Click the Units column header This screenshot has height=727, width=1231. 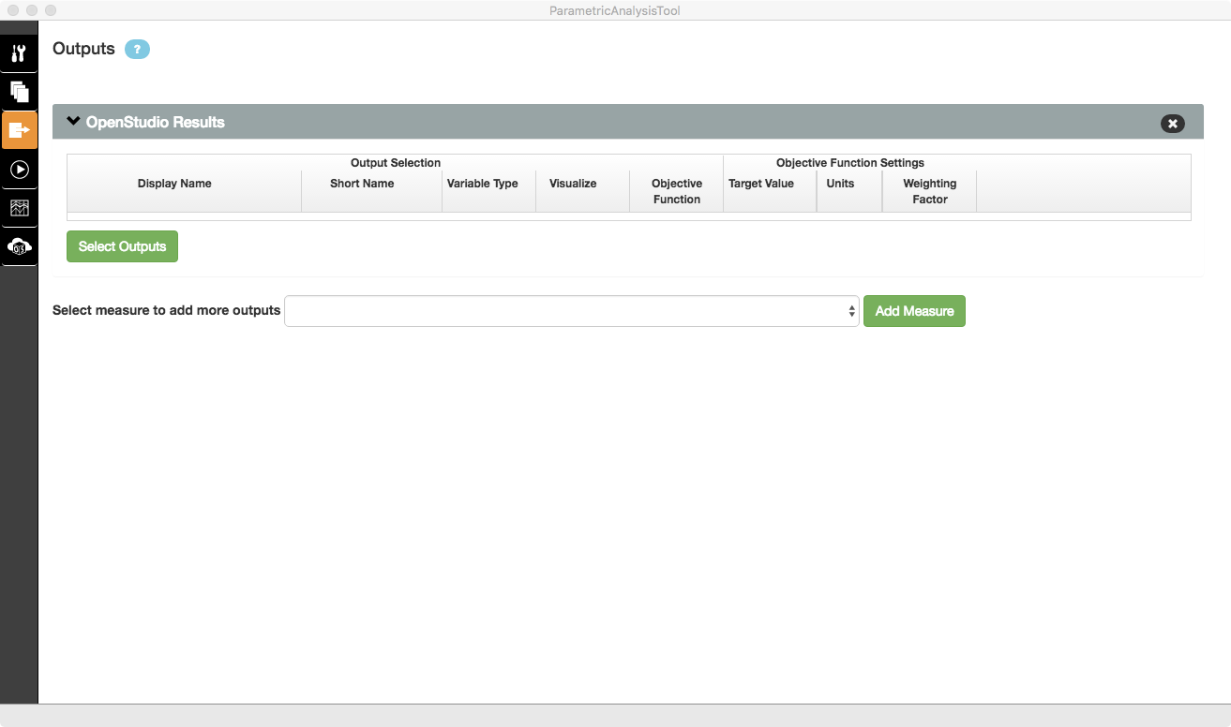tap(840, 184)
